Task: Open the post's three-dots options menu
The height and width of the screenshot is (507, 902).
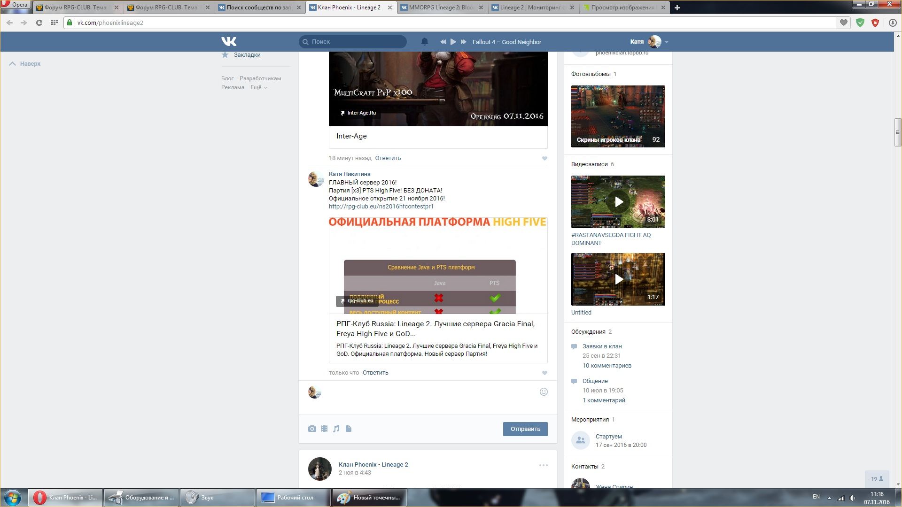Action: (x=543, y=465)
